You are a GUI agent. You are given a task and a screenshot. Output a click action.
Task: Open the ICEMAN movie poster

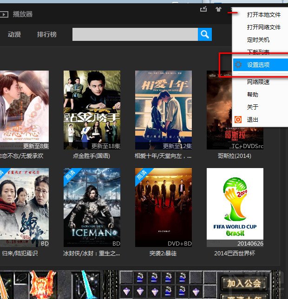pyautogui.click(x=92, y=208)
